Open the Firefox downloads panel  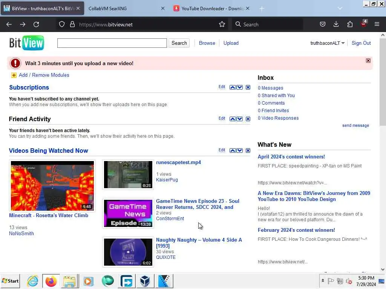point(336,24)
